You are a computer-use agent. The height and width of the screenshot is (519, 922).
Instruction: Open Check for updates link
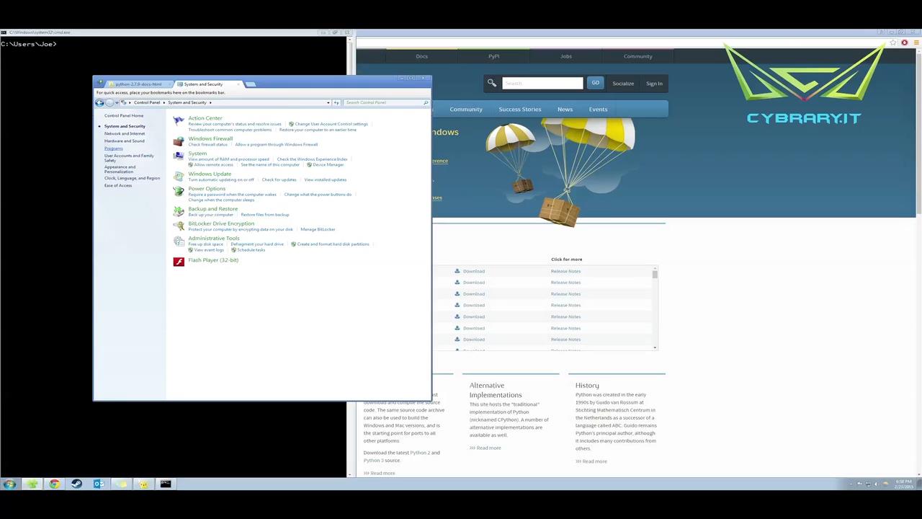point(279,179)
